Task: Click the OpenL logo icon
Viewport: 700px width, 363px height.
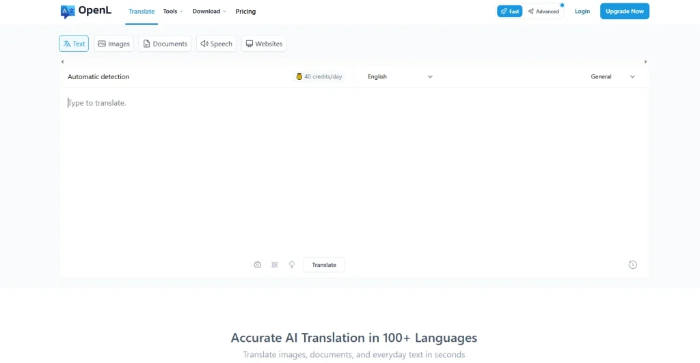Action: pos(68,12)
